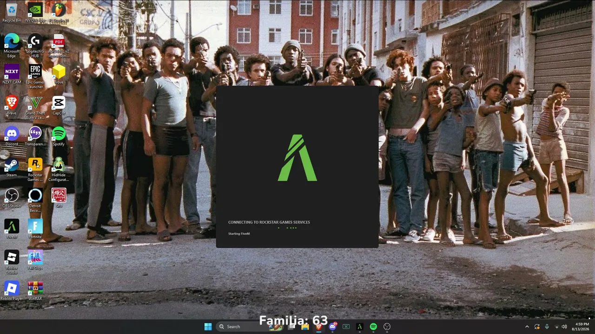Open the WinRAR desktop shortcut

tap(35, 291)
